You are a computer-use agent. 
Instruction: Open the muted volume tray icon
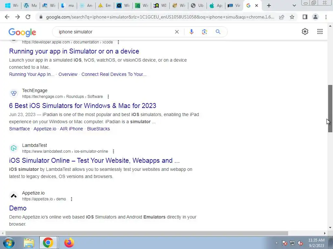tap(300, 243)
